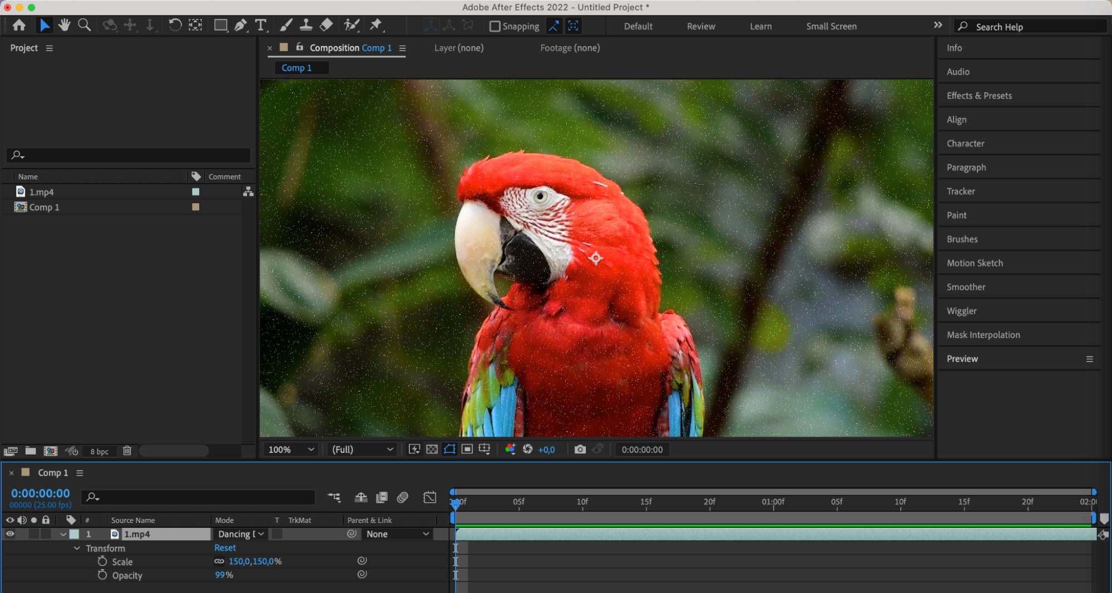Activate the Puppet Pin tool
This screenshot has height=593, width=1112.
(x=376, y=25)
